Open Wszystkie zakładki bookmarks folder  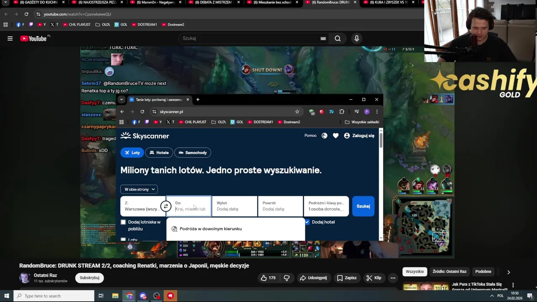click(x=362, y=122)
